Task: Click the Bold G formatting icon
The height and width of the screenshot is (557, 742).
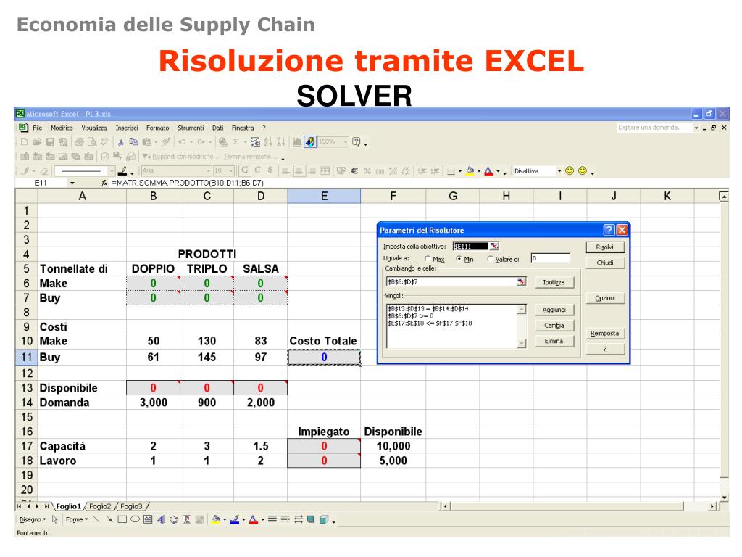Action: coord(245,170)
